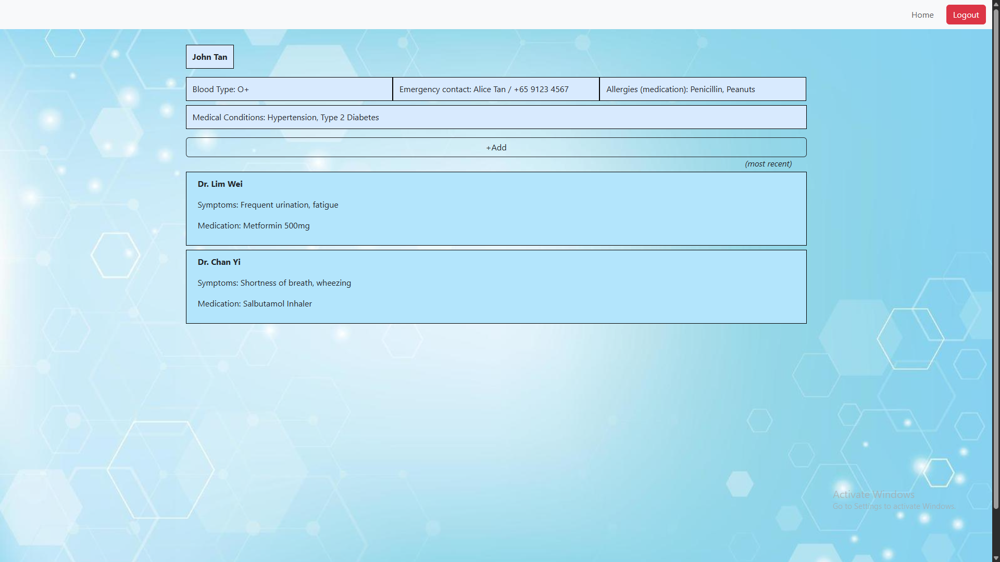Click the (most recent) label

pyautogui.click(x=768, y=164)
